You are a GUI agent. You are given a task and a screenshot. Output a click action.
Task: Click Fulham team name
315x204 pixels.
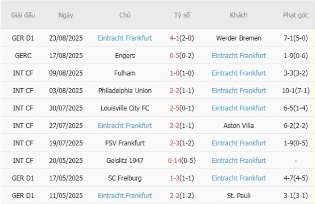pos(125,73)
